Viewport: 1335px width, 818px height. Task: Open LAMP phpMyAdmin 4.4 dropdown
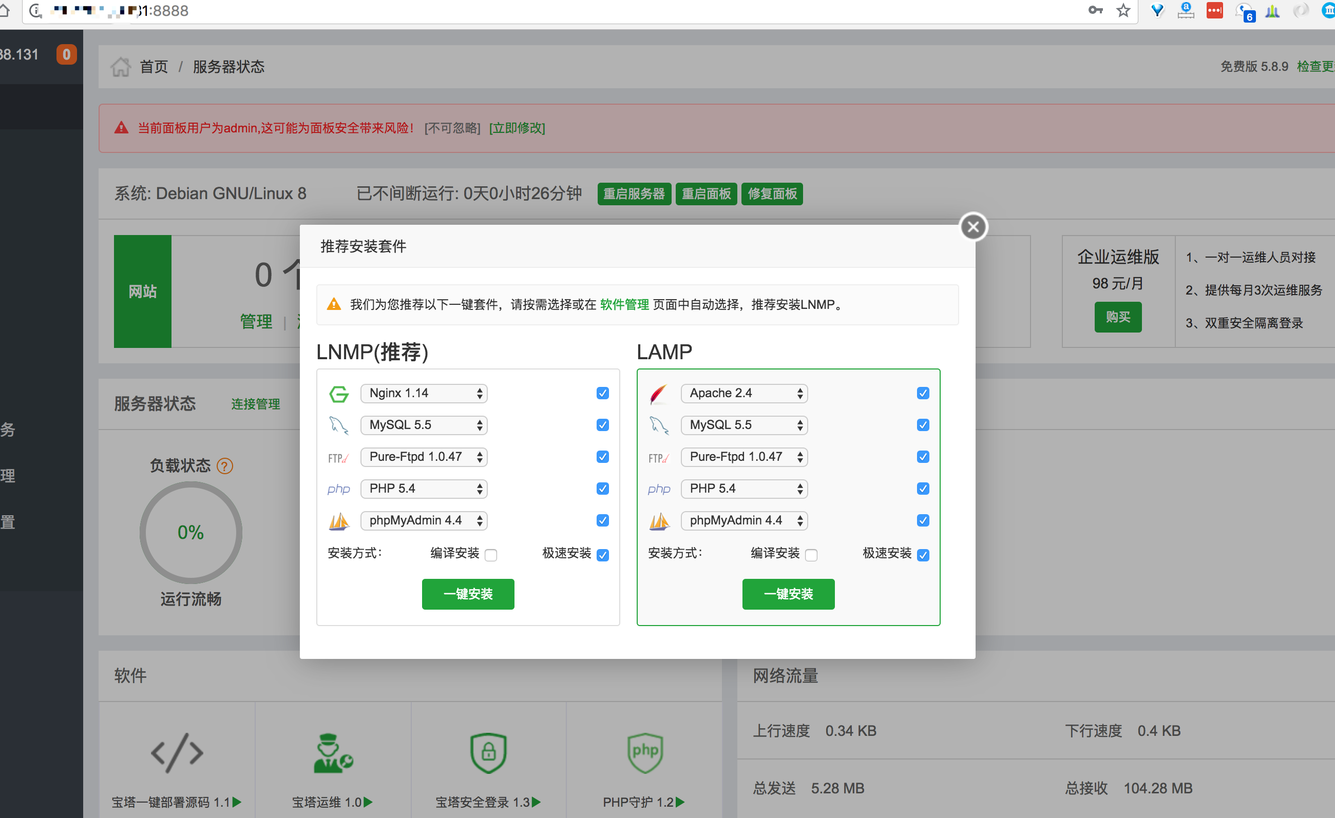744,521
